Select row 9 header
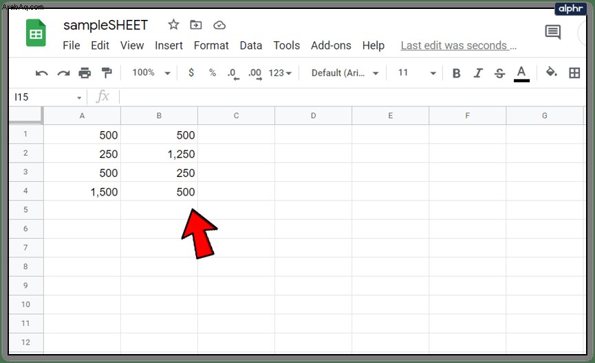595x363 pixels. [x=25, y=285]
